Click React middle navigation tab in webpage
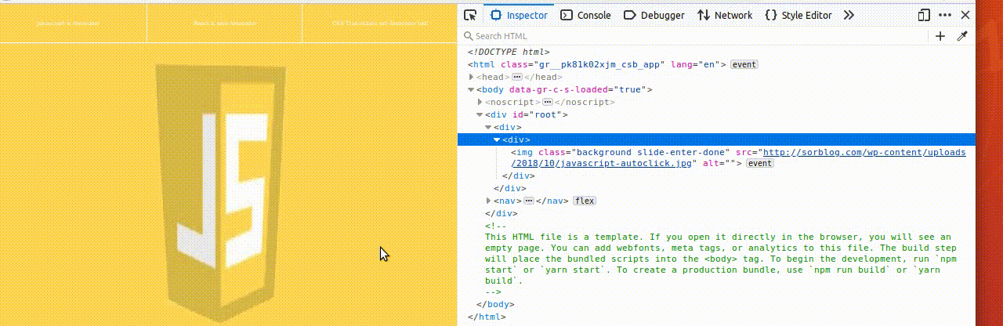1003x326 pixels. tap(225, 23)
